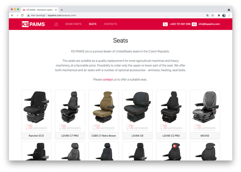The image size is (241, 172).
Task: Open browser extensions puzzle icon
Action: coord(219,15)
